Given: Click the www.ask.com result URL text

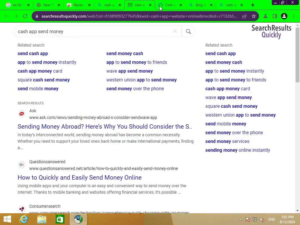Looking at the screenshot, I should (93, 117).
